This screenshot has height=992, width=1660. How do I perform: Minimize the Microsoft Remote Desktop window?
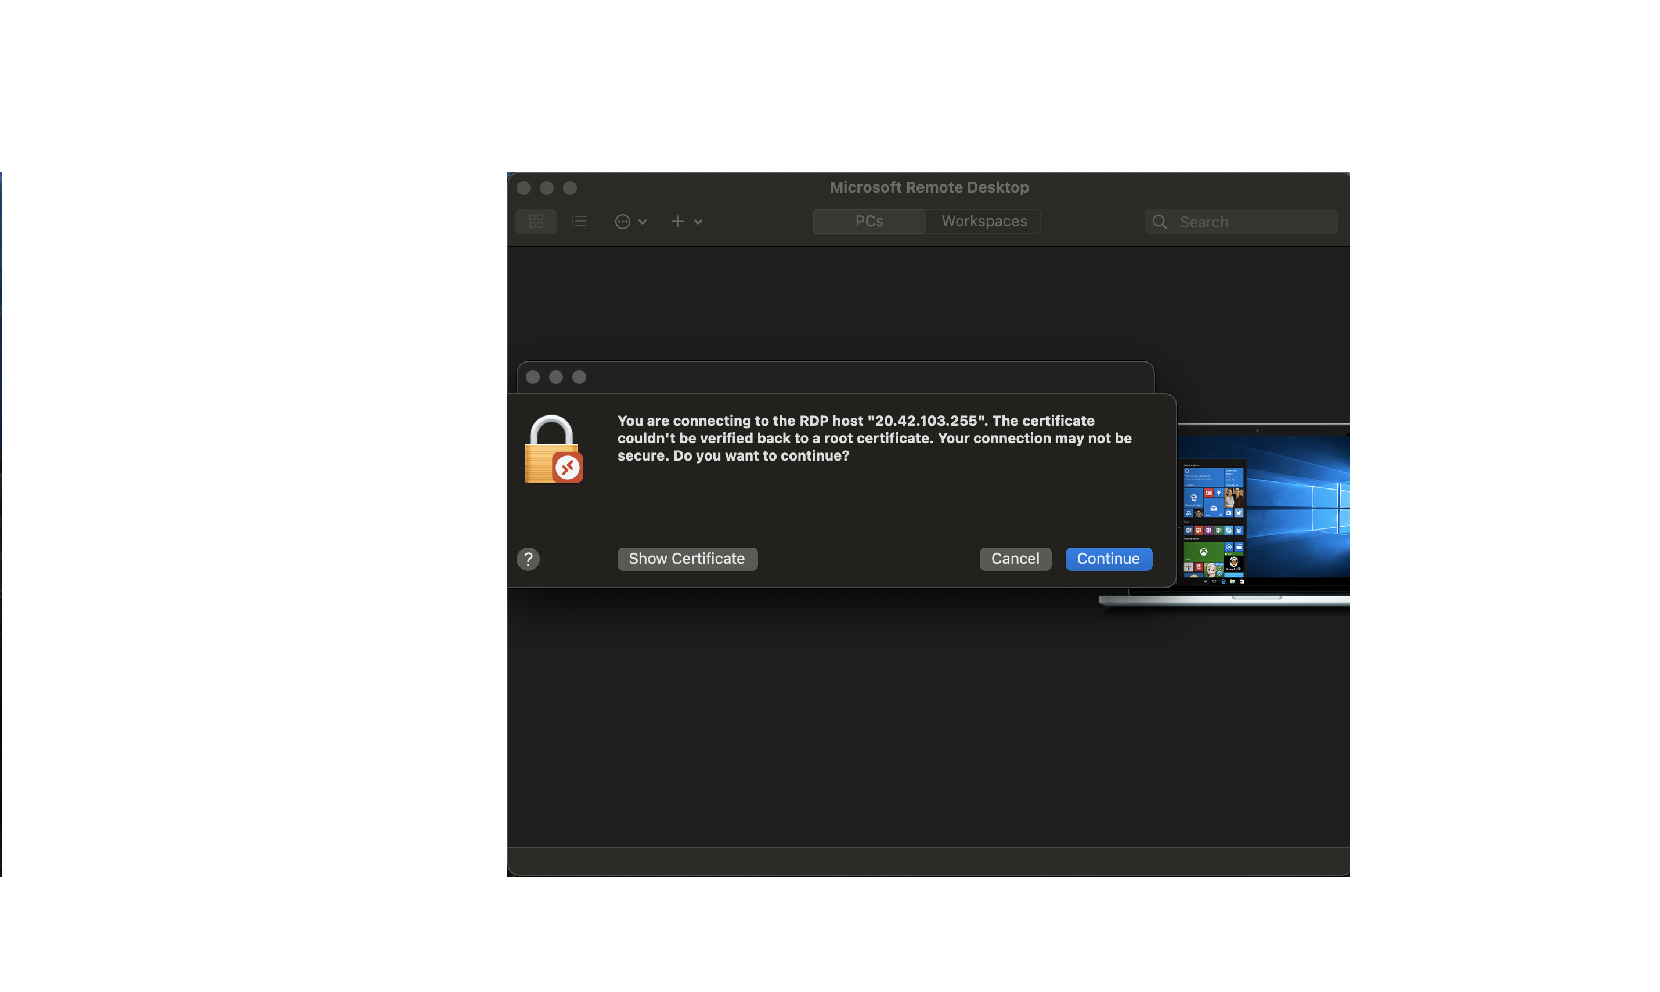point(546,188)
